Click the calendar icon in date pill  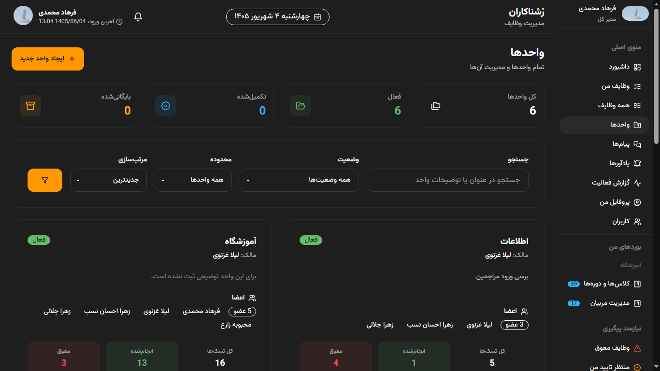(317, 17)
